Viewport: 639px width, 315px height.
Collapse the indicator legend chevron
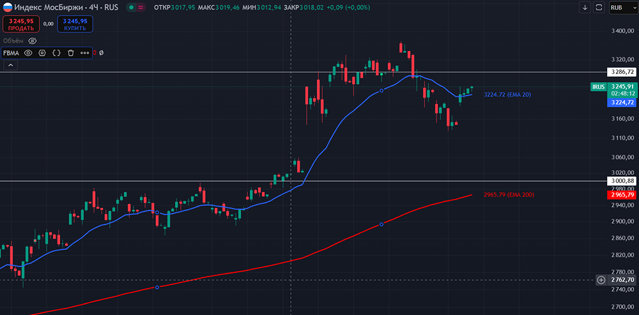click(x=11, y=65)
